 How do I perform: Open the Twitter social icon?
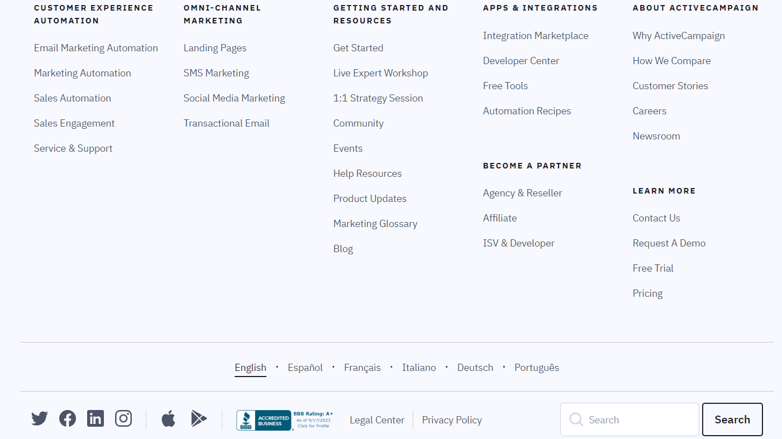(40, 418)
